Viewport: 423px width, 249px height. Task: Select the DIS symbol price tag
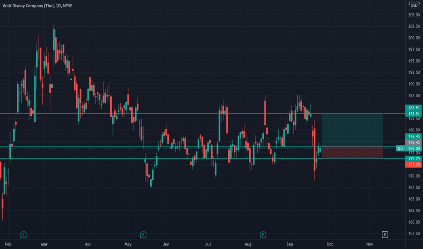[400, 148]
